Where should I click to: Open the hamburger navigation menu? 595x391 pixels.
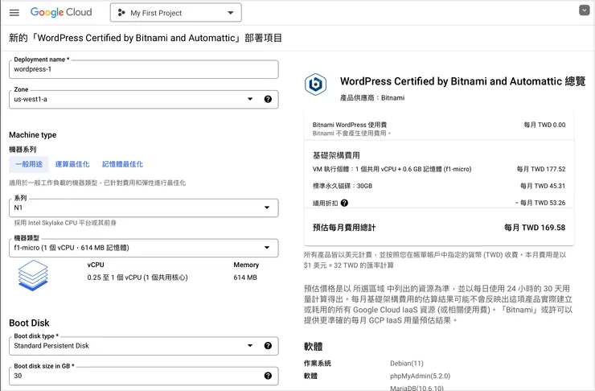(14, 13)
